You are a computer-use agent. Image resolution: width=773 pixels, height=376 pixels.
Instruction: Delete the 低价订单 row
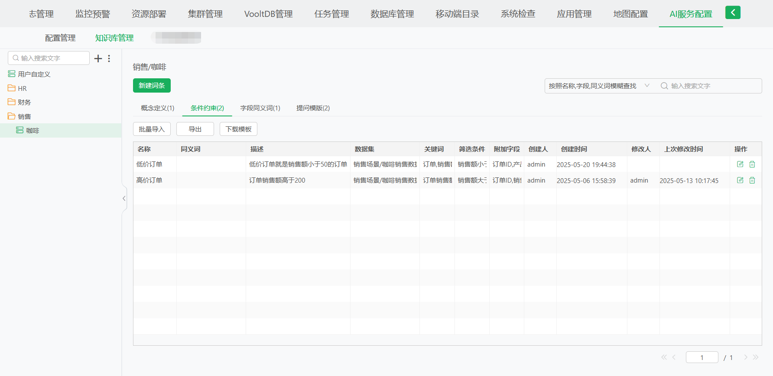click(752, 164)
